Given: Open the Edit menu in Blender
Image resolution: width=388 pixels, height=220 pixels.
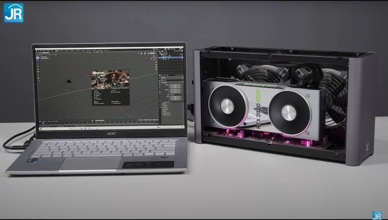Looking at the screenshot, I should pyautogui.click(x=41, y=51).
